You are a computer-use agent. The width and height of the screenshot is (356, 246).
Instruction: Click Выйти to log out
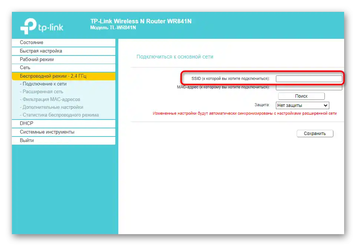[63, 141]
